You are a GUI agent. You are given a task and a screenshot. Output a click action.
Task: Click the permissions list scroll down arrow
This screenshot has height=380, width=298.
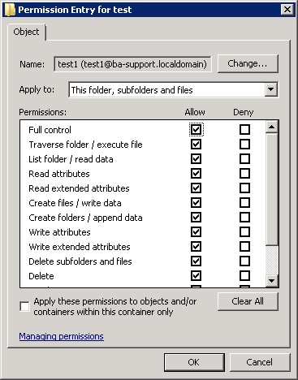coord(272,281)
